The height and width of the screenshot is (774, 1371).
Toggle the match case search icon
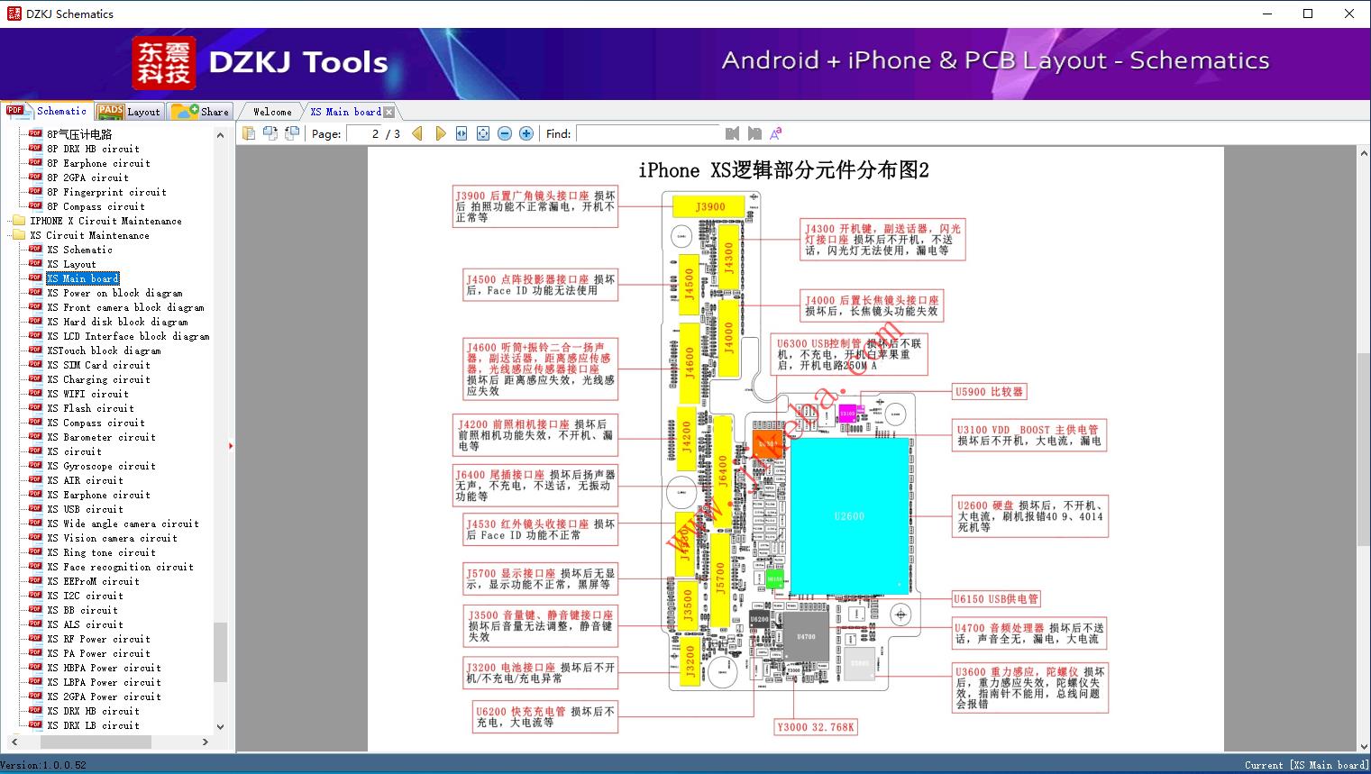pos(776,133)
